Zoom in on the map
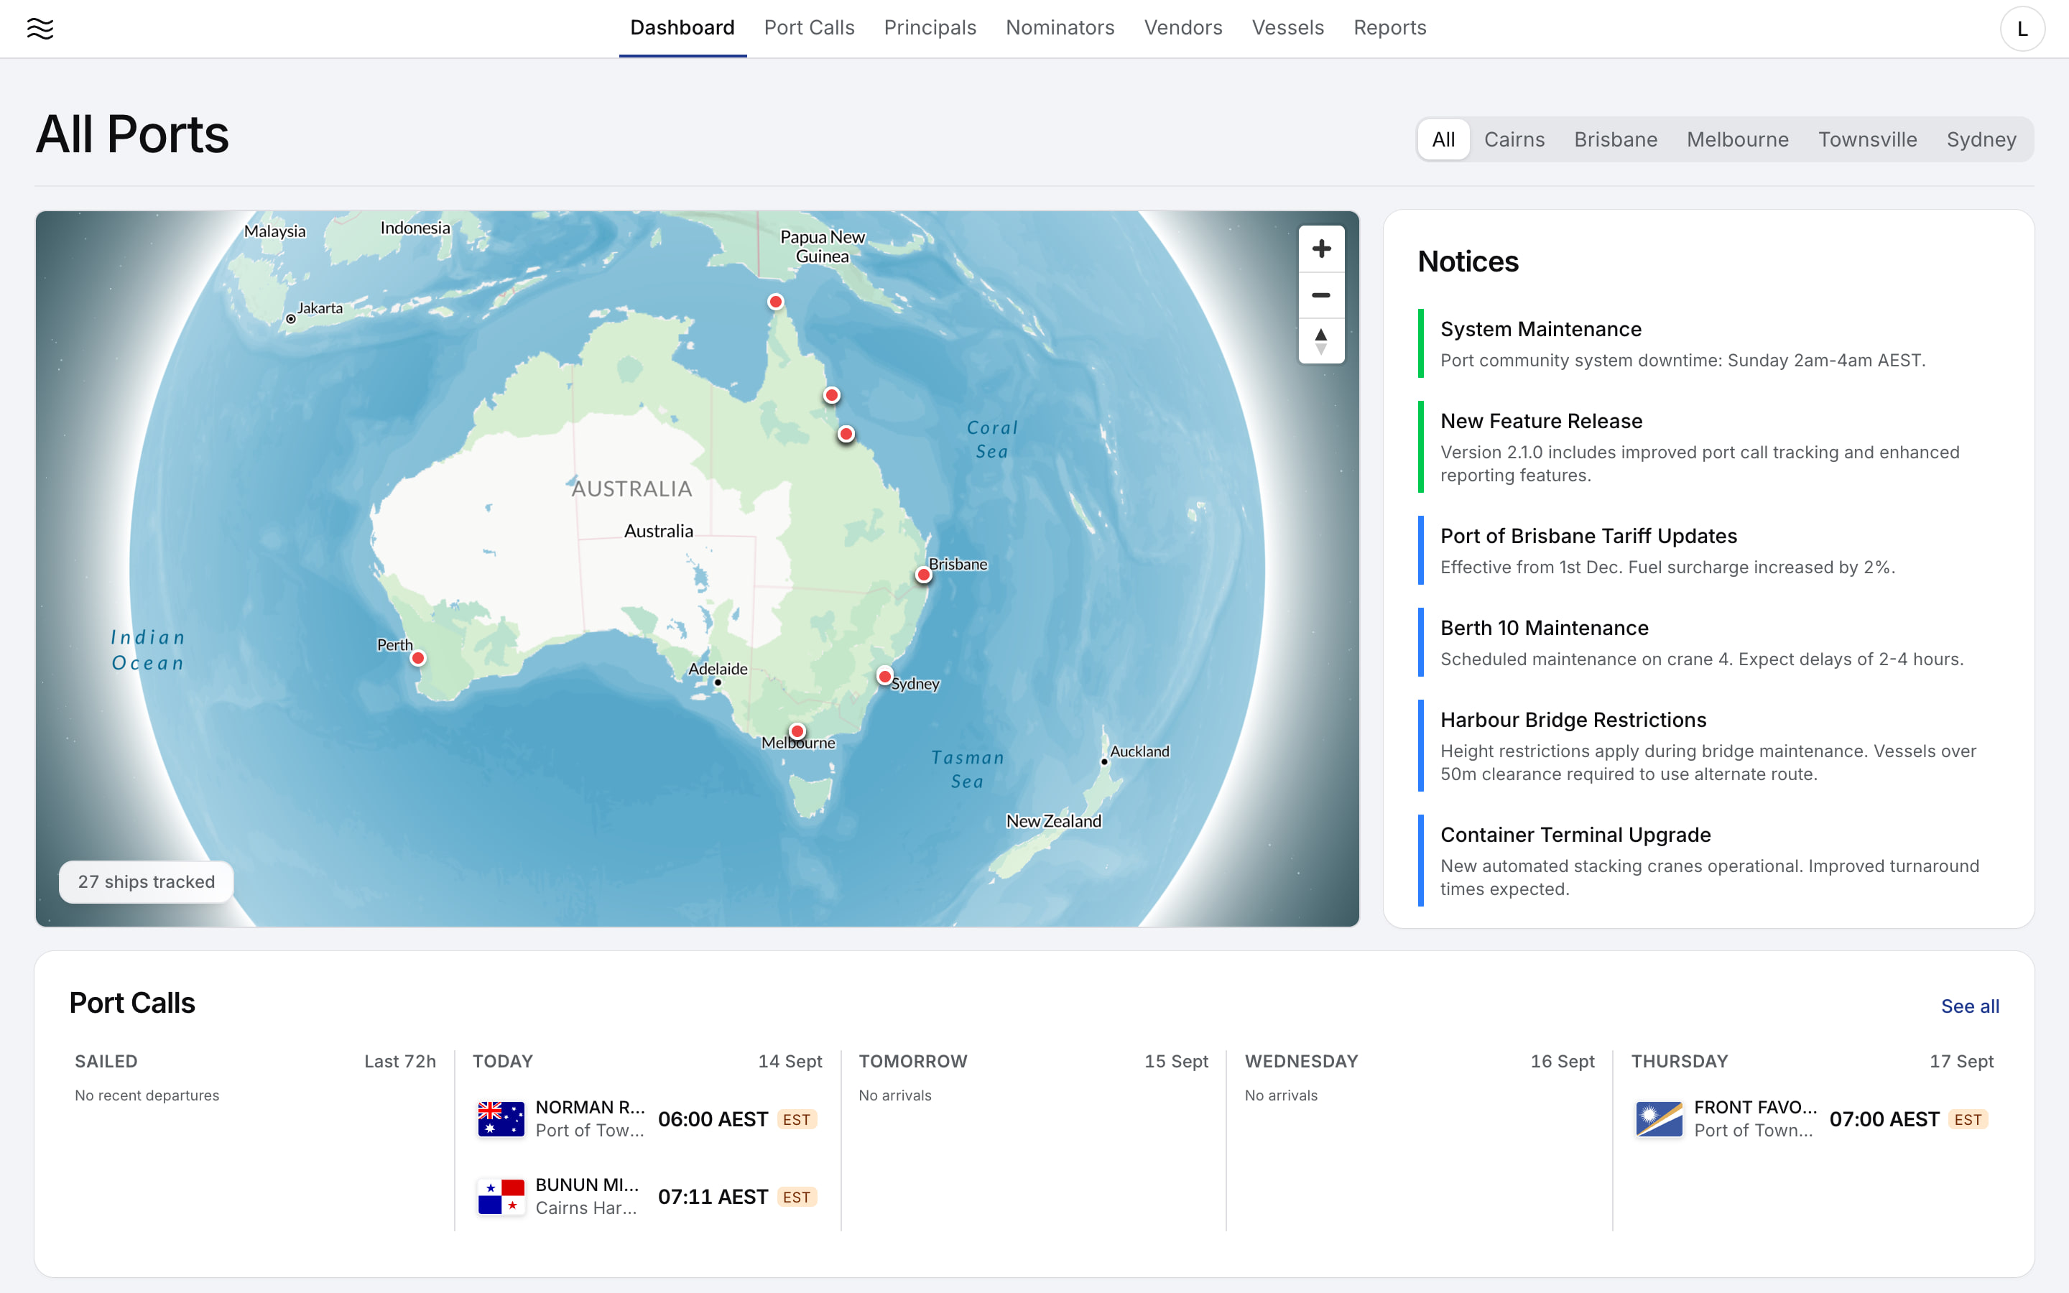The image size is (2069, 1293). 1321,249
